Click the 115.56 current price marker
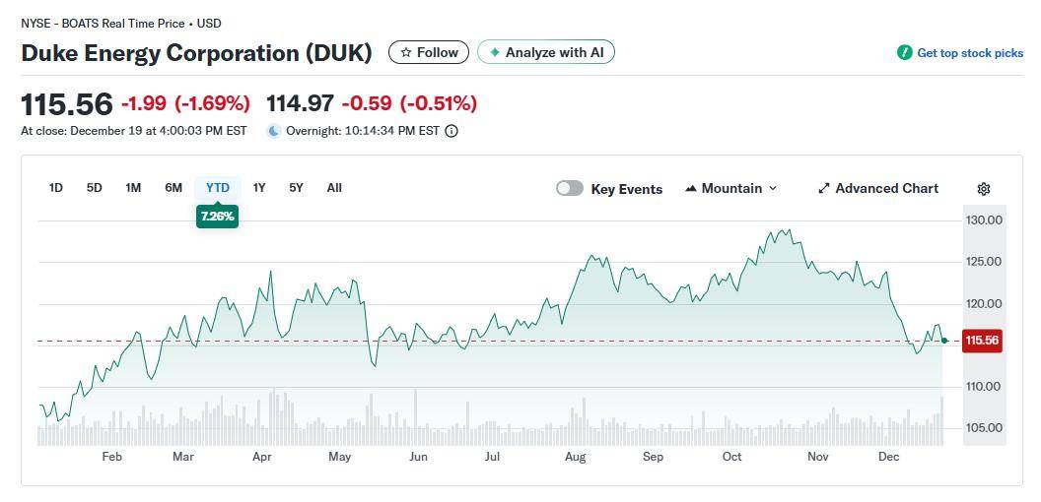 (x=982, y=341)
